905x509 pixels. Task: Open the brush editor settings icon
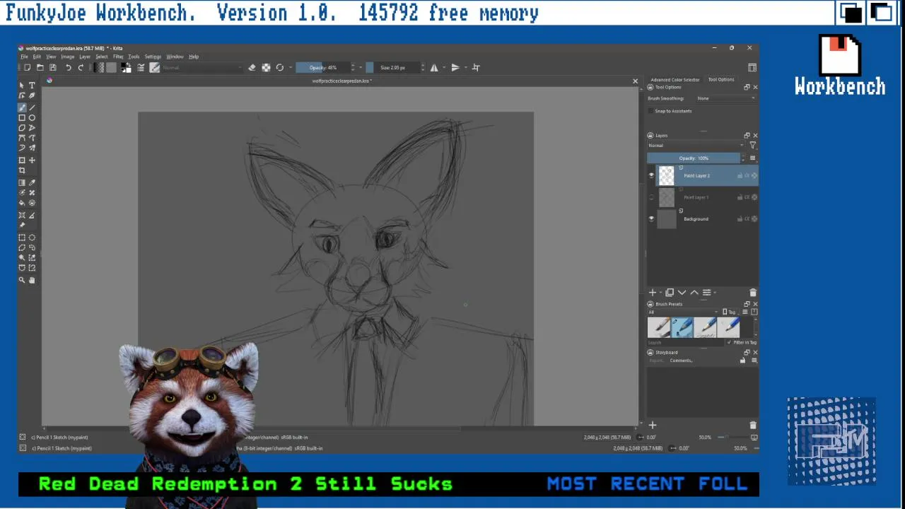coord(141,67)
